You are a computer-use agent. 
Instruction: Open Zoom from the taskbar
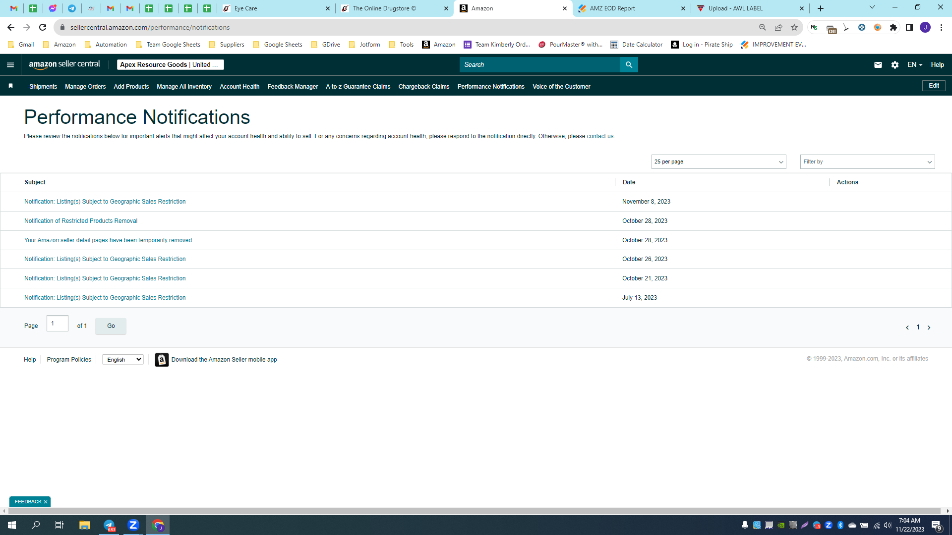[133, 525]
